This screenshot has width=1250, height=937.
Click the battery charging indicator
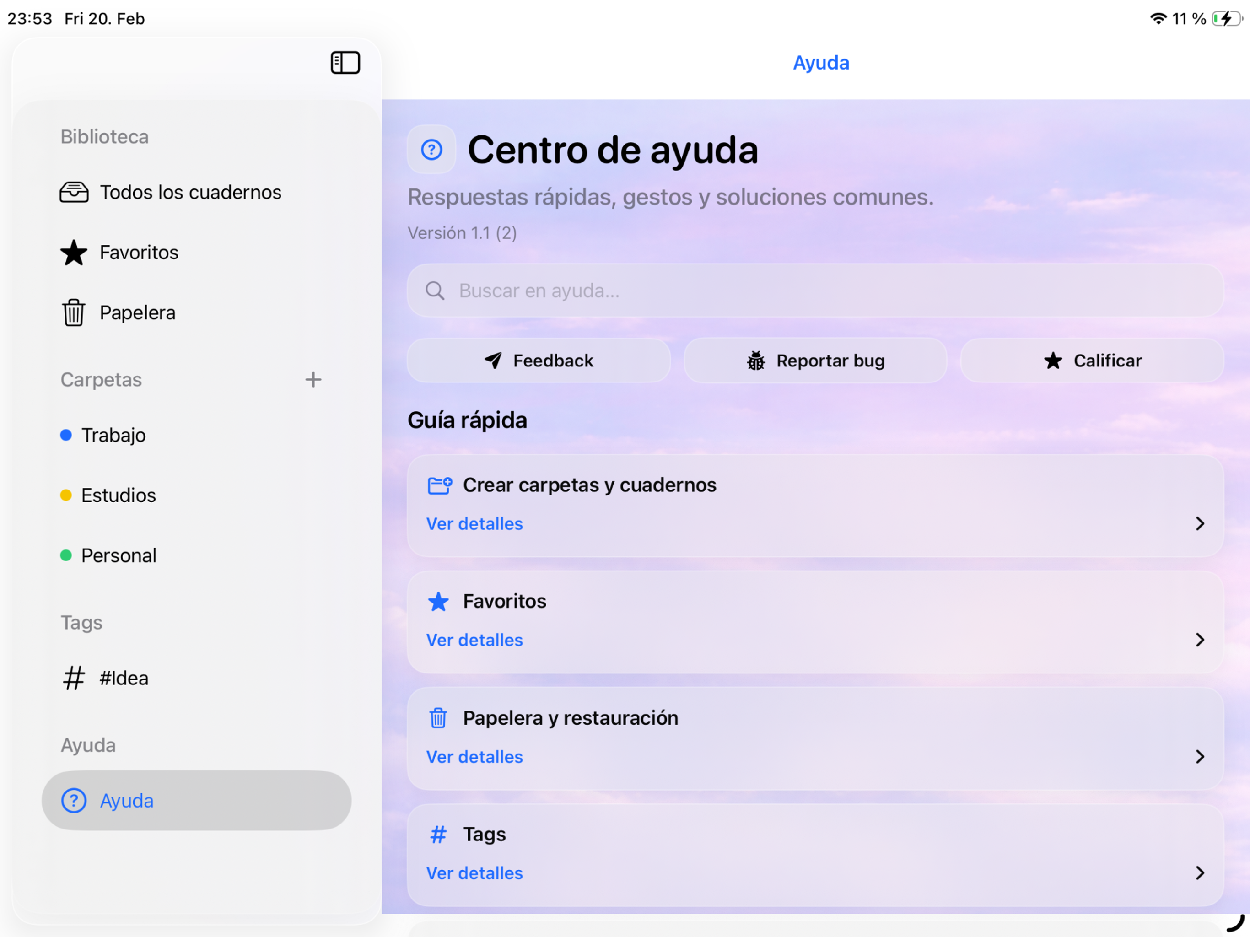coord(1228,19)
